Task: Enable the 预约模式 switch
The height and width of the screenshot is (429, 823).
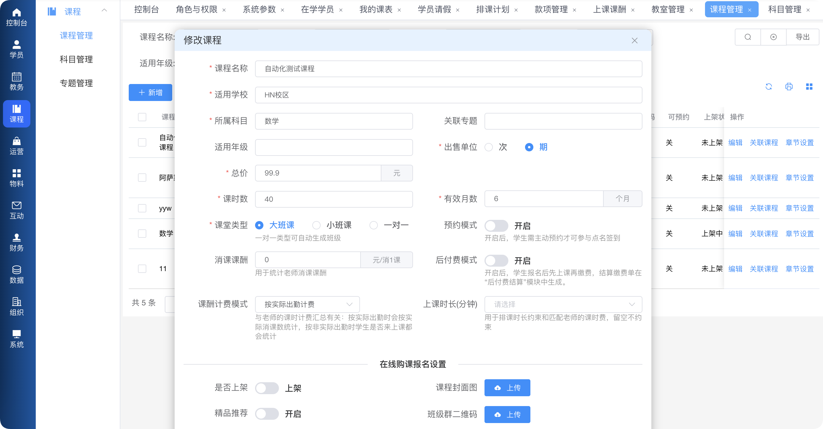Action: 496,226
